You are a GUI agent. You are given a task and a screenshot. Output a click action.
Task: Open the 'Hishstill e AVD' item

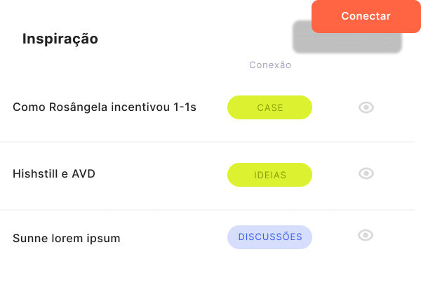[x=54, y=174]
